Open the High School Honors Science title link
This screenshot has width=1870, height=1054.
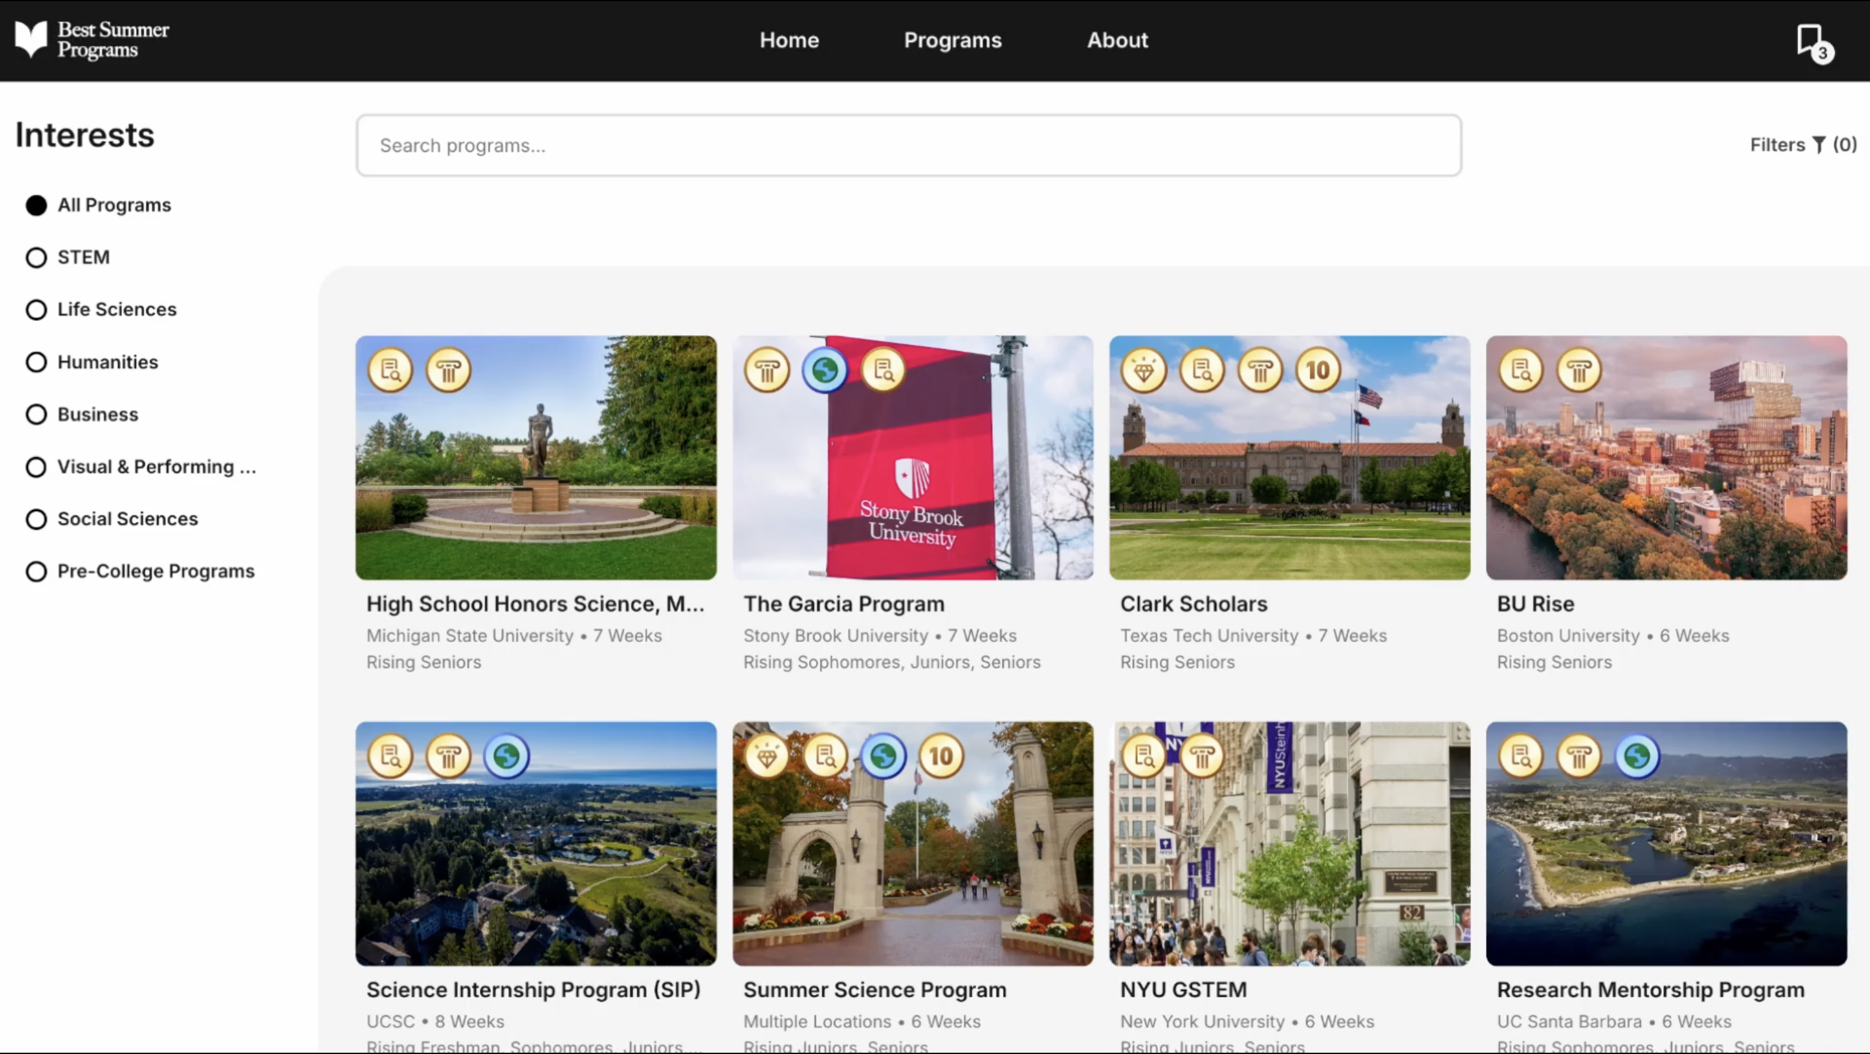535,603
